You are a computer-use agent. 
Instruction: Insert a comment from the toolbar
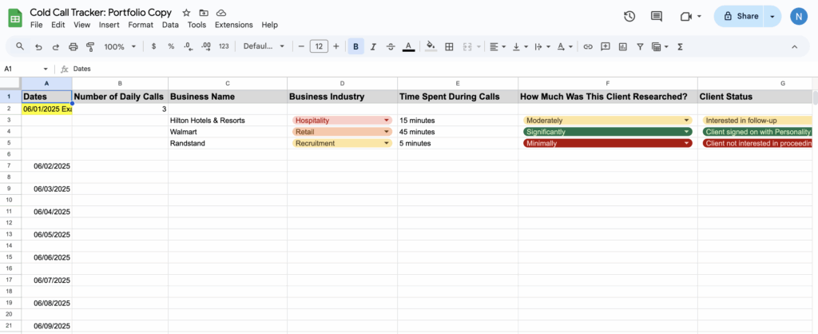tap(606, 46)
